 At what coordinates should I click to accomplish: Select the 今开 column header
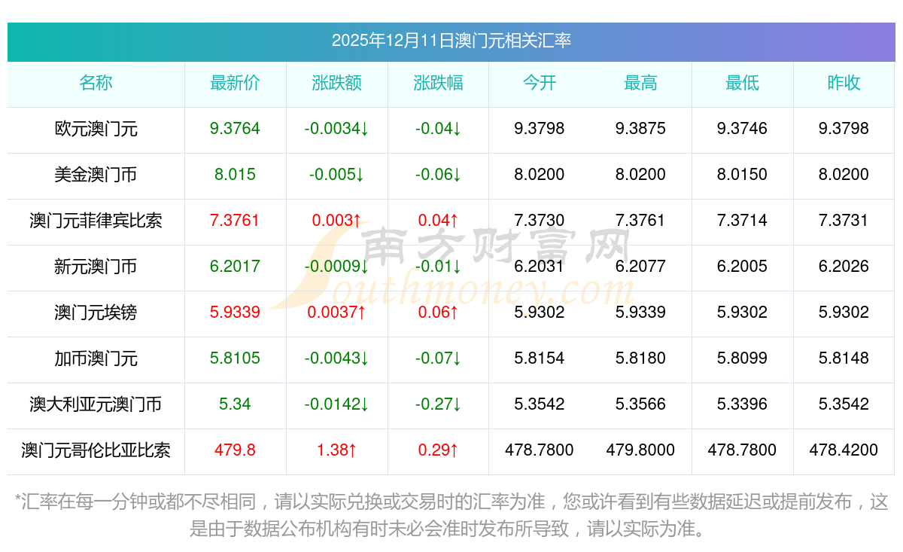pyautogui.click(x=540, y=83)
